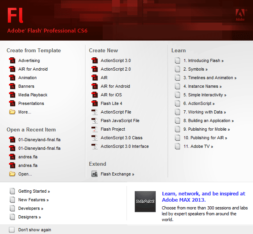
Task: Open lesson 5. Simple Interactivity
Action: click(205, 95)
